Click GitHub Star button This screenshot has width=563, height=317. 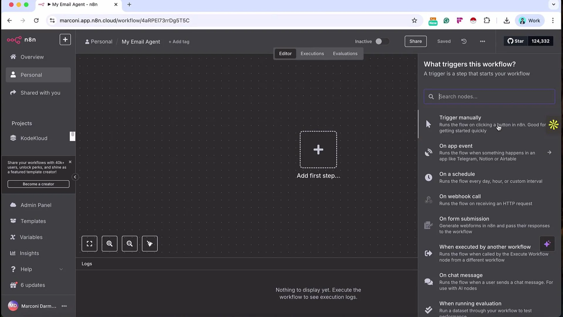(516, 41)
